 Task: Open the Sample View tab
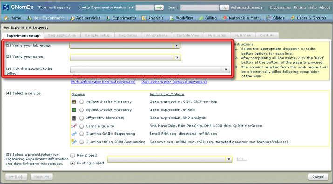pyautogui.click(x=188, y=35)
